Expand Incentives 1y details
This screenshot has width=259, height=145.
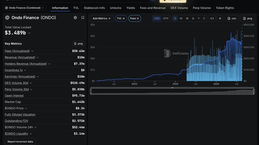click(25, 70)
